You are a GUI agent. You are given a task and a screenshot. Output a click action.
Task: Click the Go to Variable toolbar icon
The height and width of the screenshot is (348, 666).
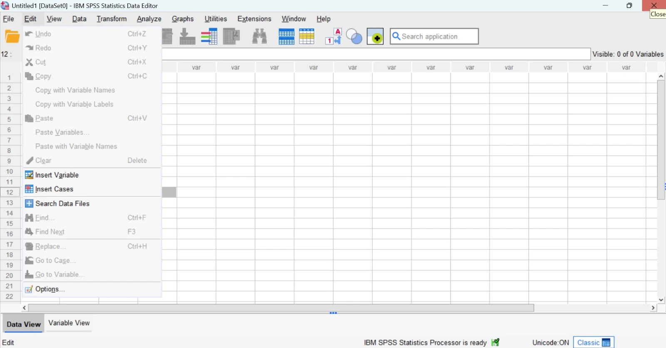187,37
